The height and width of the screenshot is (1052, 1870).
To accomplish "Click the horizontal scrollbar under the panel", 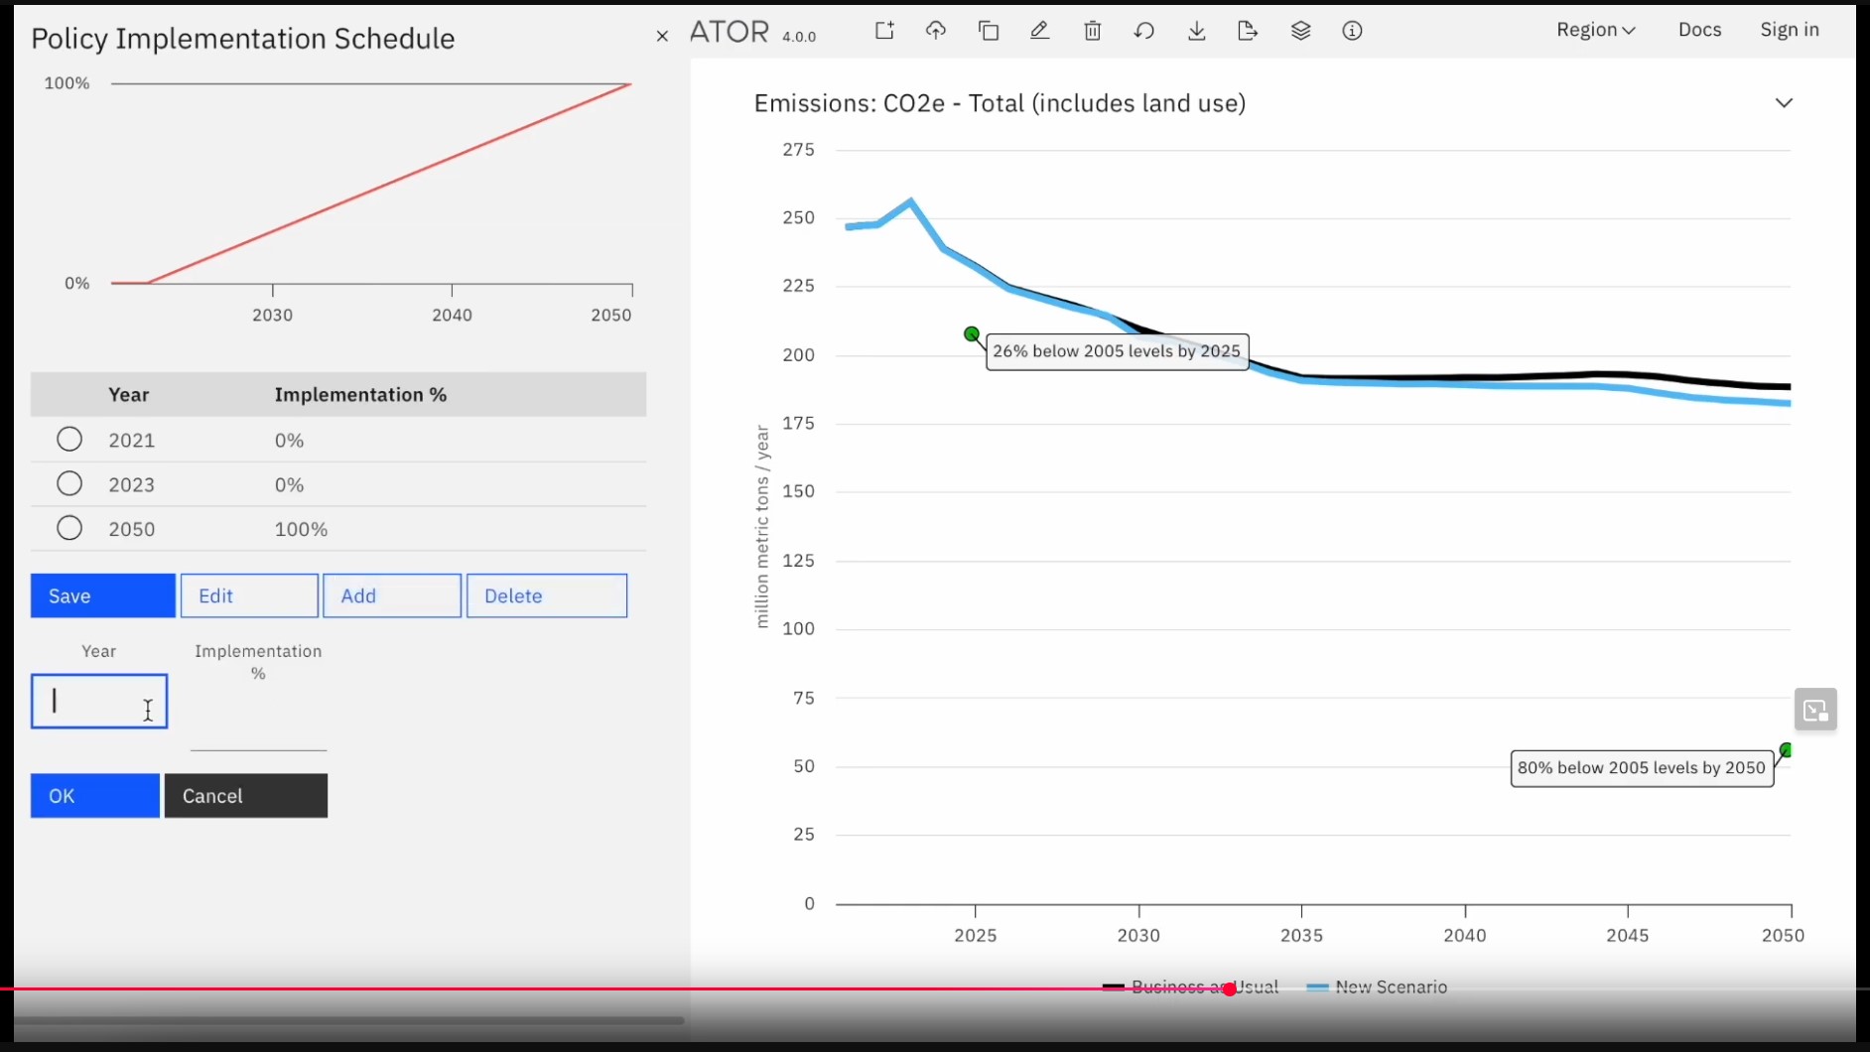I will point(349,1020).
